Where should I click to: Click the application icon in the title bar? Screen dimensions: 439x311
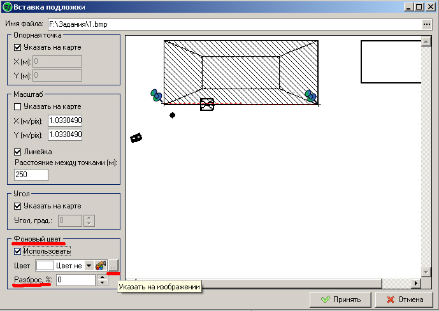(x=7, y=6)
